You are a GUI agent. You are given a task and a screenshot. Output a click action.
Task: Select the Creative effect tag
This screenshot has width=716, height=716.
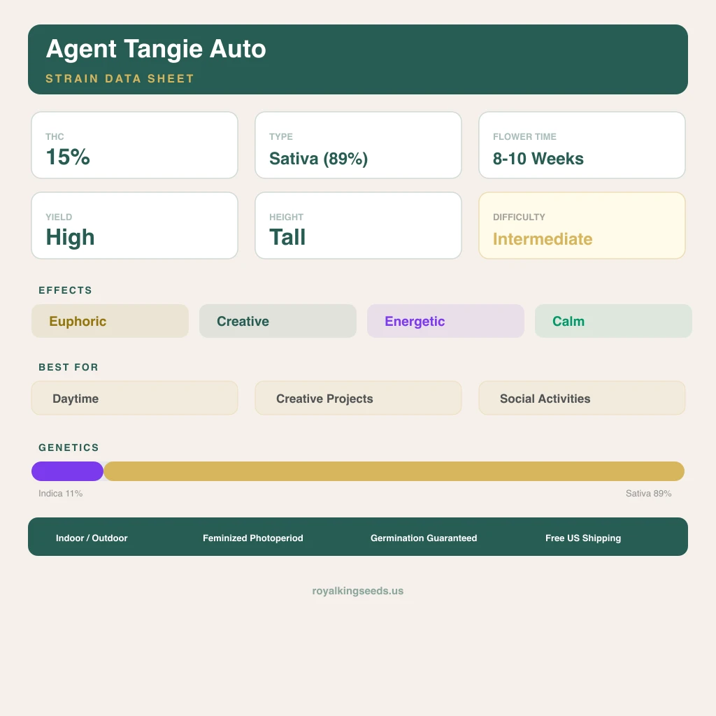coord(278,321)
